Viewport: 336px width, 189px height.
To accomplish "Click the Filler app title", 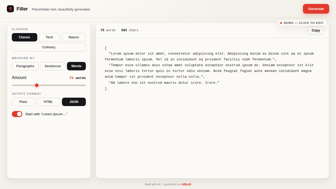I will 22,9.
